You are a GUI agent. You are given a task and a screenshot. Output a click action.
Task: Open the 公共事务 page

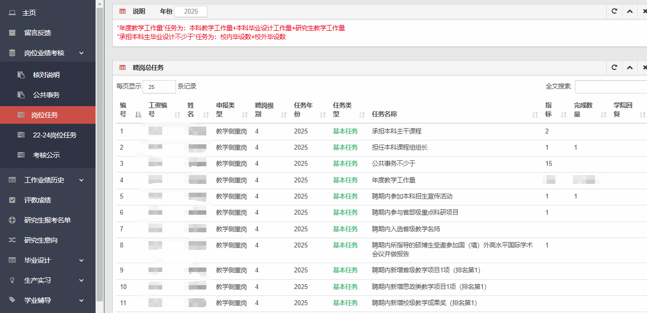click(x=46, y=95)
